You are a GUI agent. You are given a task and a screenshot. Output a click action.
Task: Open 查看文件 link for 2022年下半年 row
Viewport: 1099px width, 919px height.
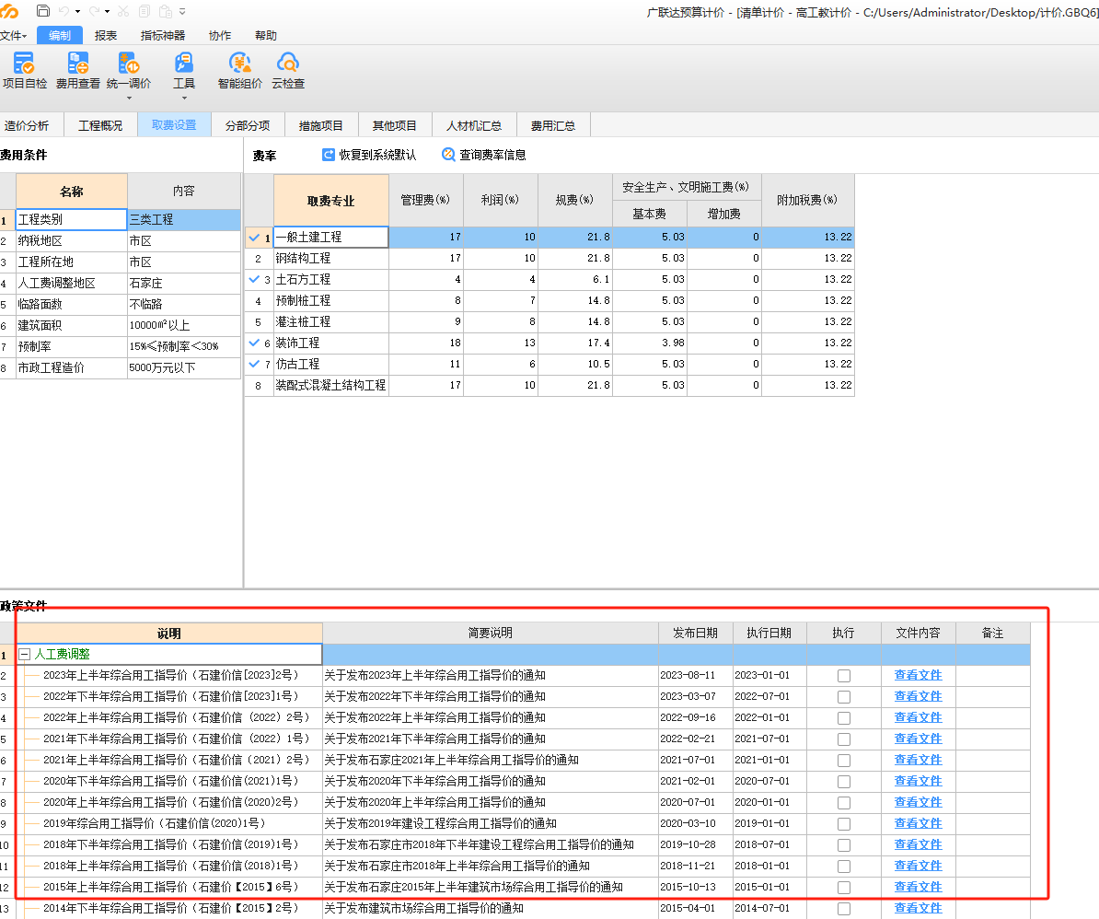919,696
